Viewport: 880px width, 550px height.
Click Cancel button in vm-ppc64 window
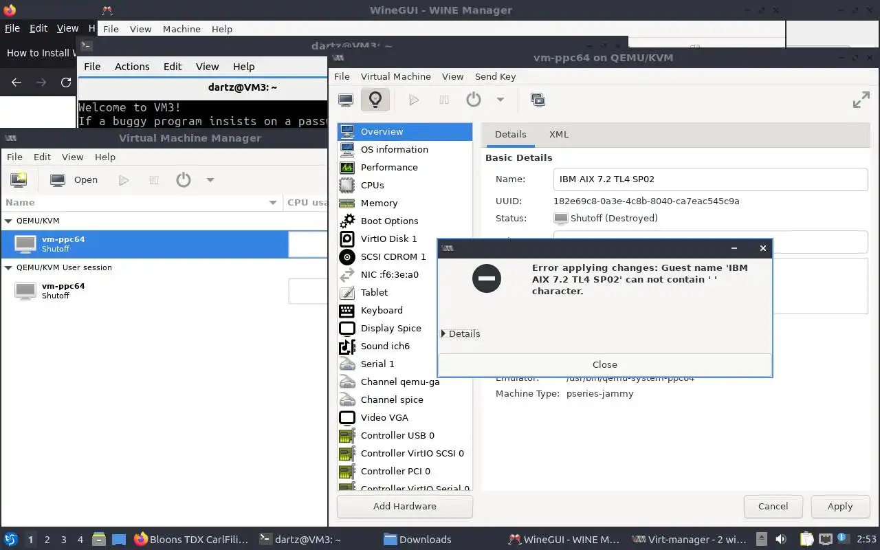click(773, 506)
